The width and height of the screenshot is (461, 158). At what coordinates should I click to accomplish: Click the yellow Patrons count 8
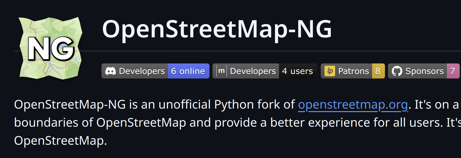pyautogui.click(x=378, y=71)
